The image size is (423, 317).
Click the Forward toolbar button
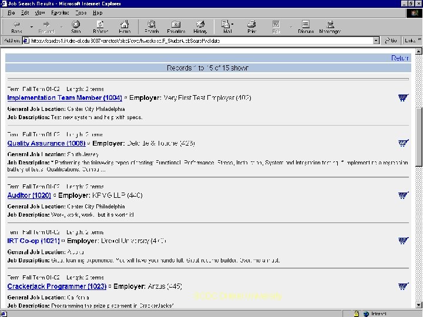46,27
